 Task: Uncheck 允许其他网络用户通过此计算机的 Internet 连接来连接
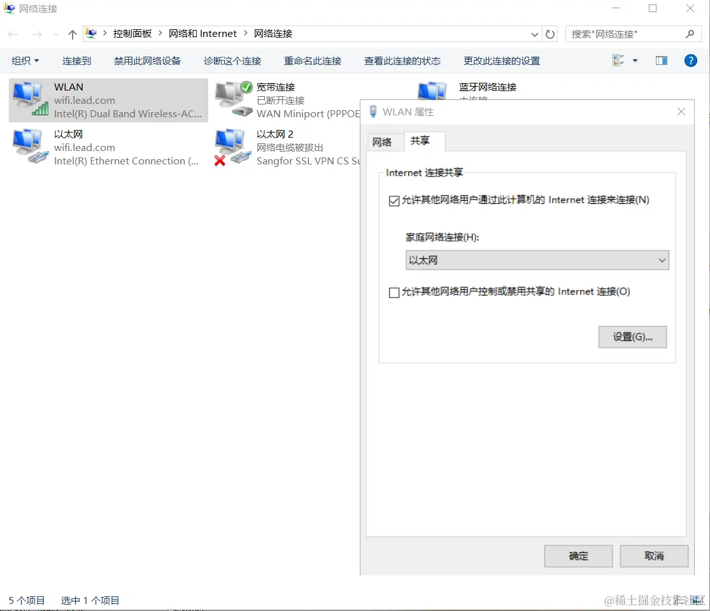click(394, 200)
